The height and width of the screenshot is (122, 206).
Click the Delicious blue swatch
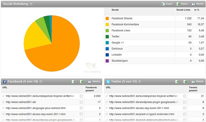tap(107, 49)
